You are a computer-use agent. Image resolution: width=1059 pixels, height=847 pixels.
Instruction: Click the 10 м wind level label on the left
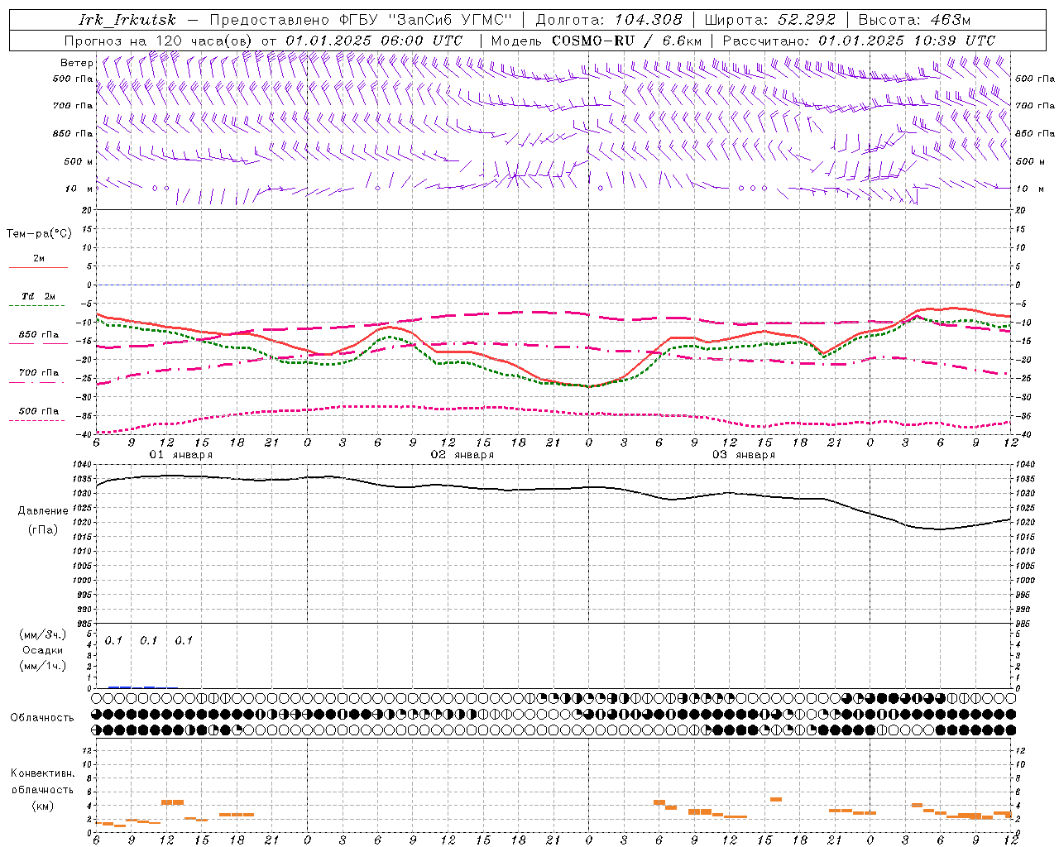pyautogui.click(x=79, y=189)
